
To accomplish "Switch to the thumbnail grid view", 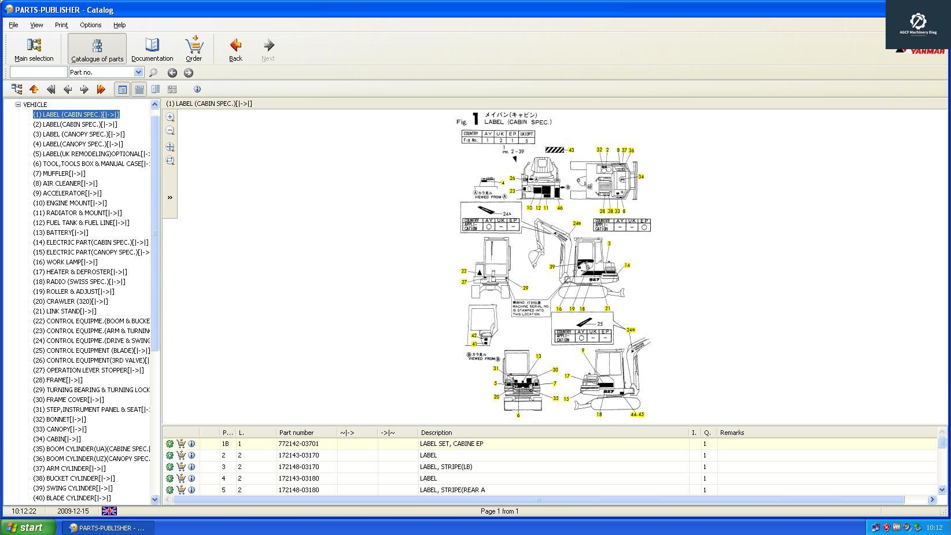I will [x=172, y=89].
